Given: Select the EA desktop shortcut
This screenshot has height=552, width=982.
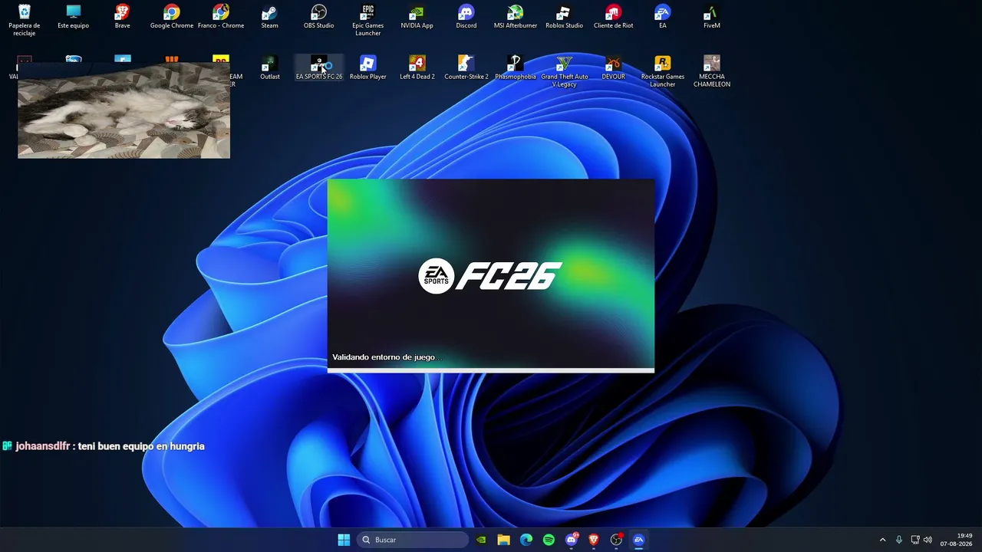Looking at the screenshot, I should [663, 17].
